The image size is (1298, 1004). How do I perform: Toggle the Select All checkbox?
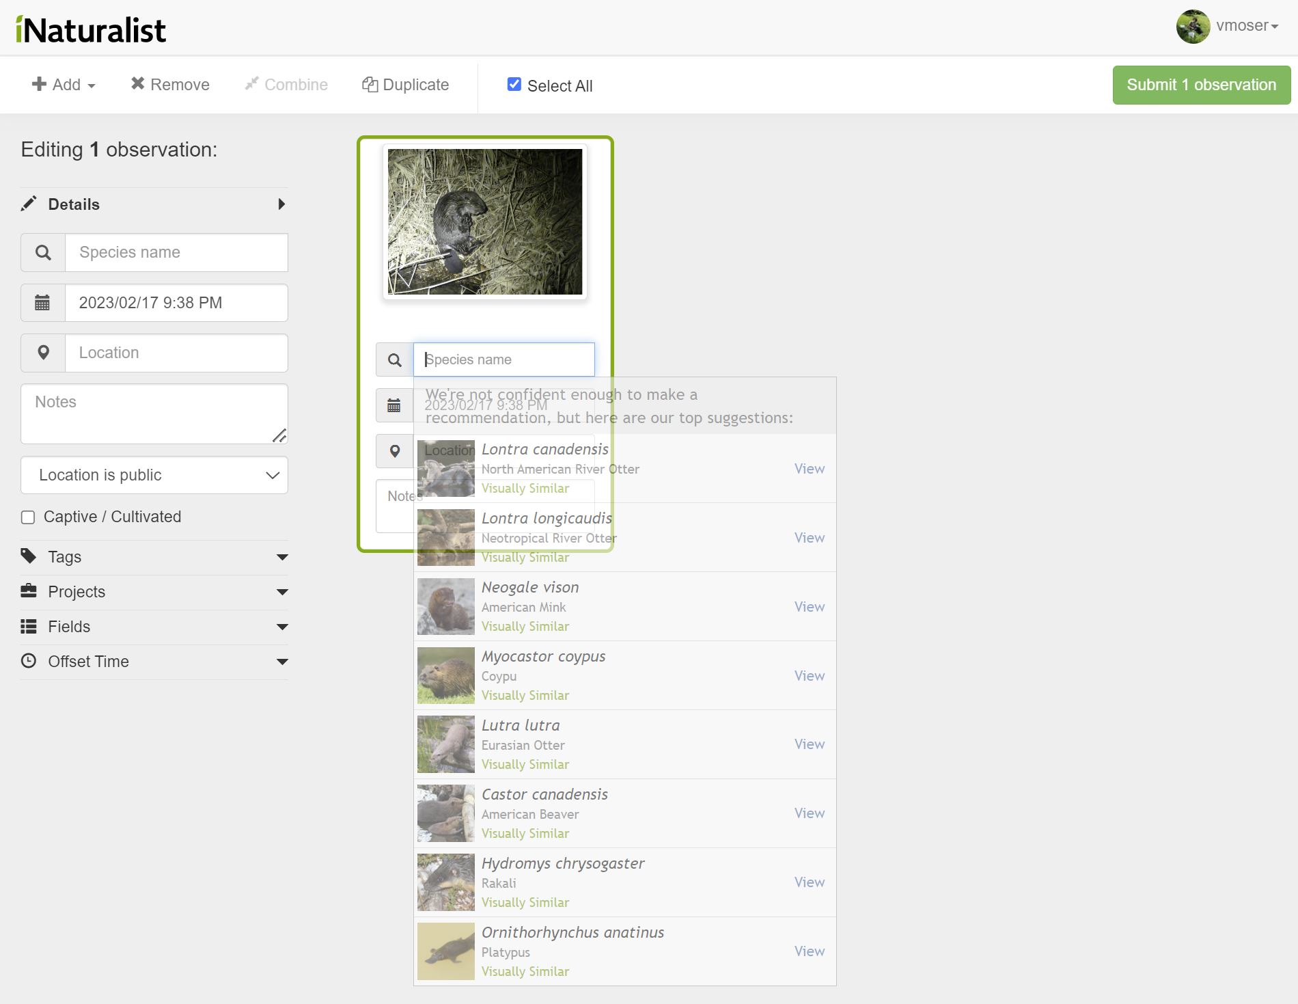pyautogui.click(x=514, y=84)
